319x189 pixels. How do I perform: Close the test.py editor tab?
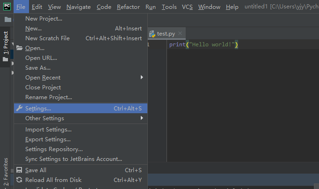[180, 33]
